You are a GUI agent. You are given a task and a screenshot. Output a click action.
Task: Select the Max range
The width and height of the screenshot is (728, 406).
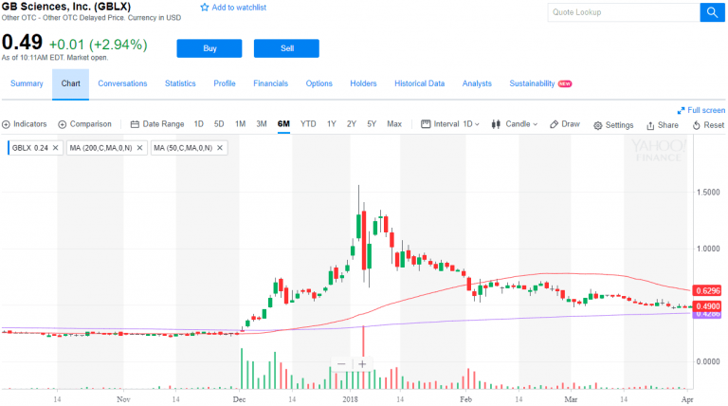tap(394, 124)
